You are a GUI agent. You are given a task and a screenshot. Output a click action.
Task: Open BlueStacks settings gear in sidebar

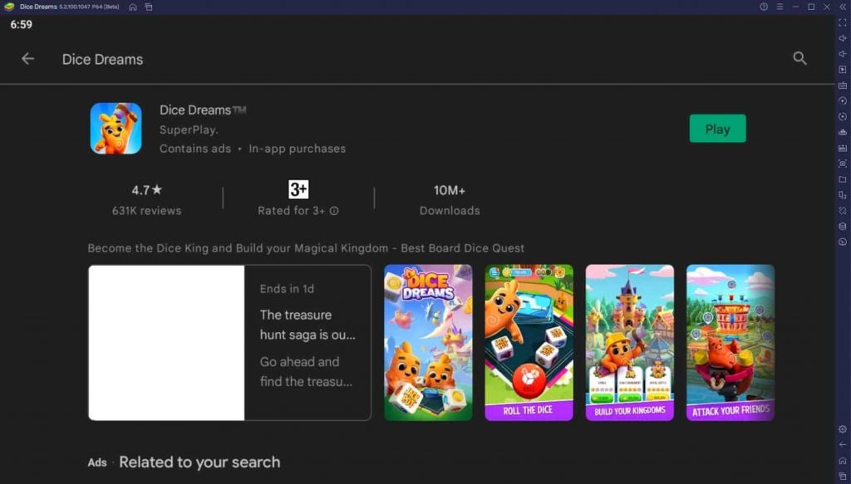tap(843, 429)
